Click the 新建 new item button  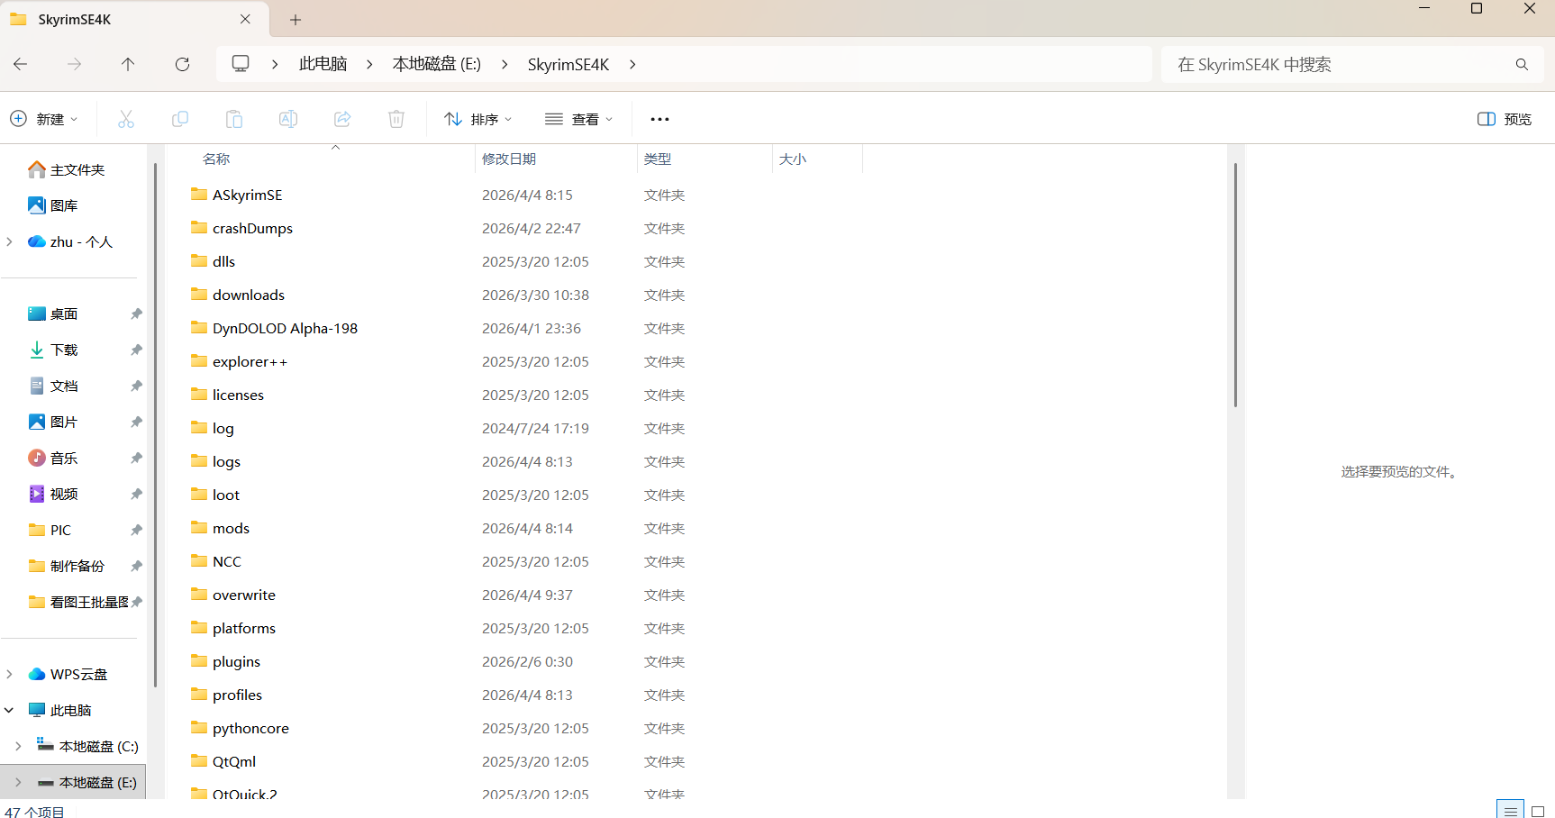click(44, 119)
